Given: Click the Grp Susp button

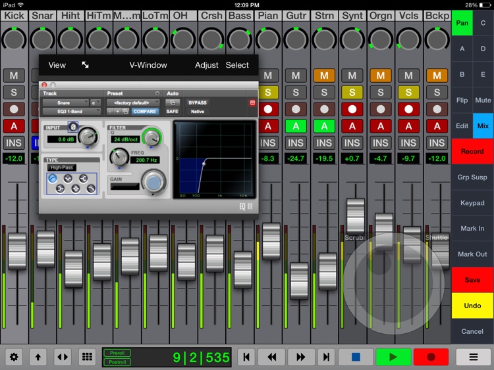Looking at the screenshot, I should point(472,177).
